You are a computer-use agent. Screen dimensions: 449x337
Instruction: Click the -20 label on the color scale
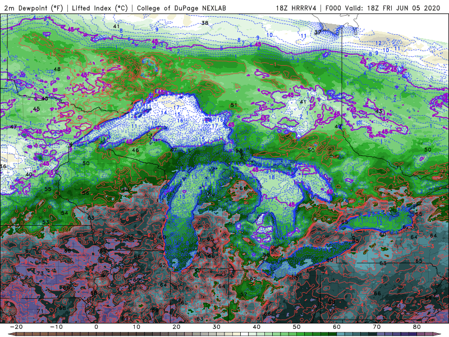click(x=16, y=327)
